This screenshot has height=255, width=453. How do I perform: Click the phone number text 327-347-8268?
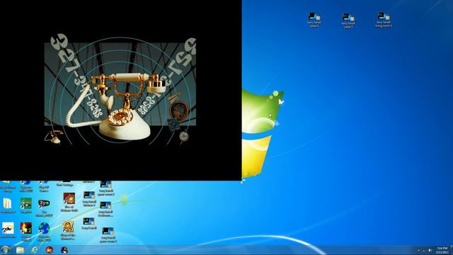tap(76, 76)
